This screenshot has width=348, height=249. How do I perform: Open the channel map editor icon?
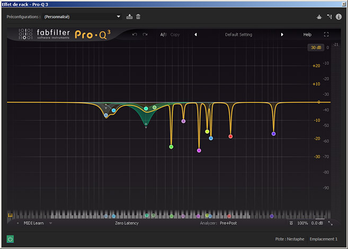319,17
